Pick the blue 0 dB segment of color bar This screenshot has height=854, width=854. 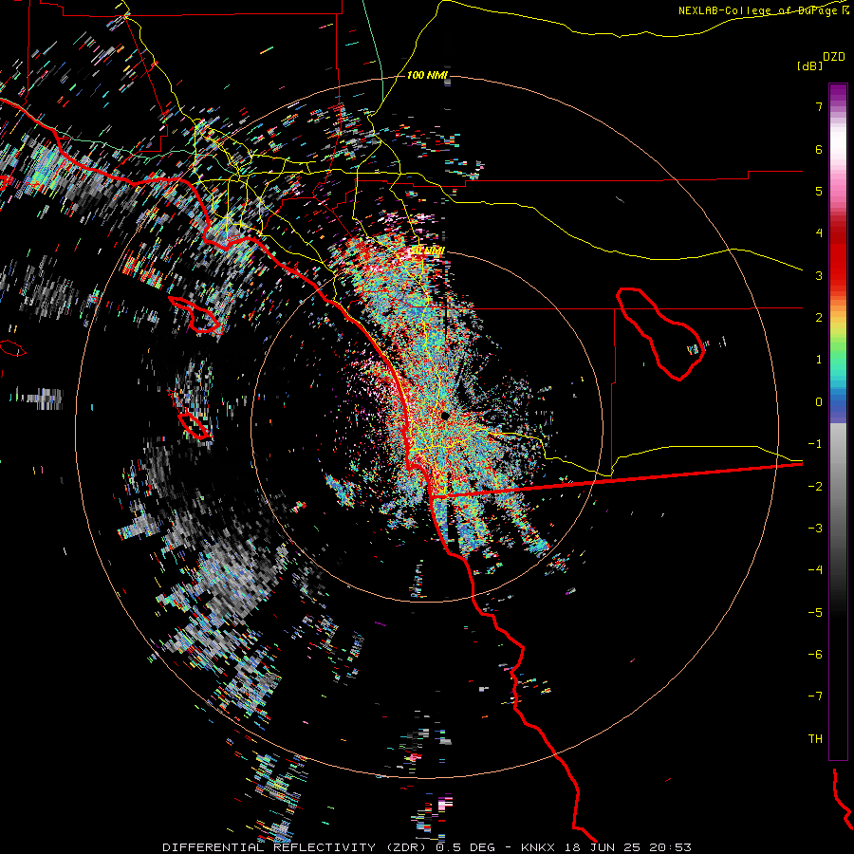click(x=838, y=404)
